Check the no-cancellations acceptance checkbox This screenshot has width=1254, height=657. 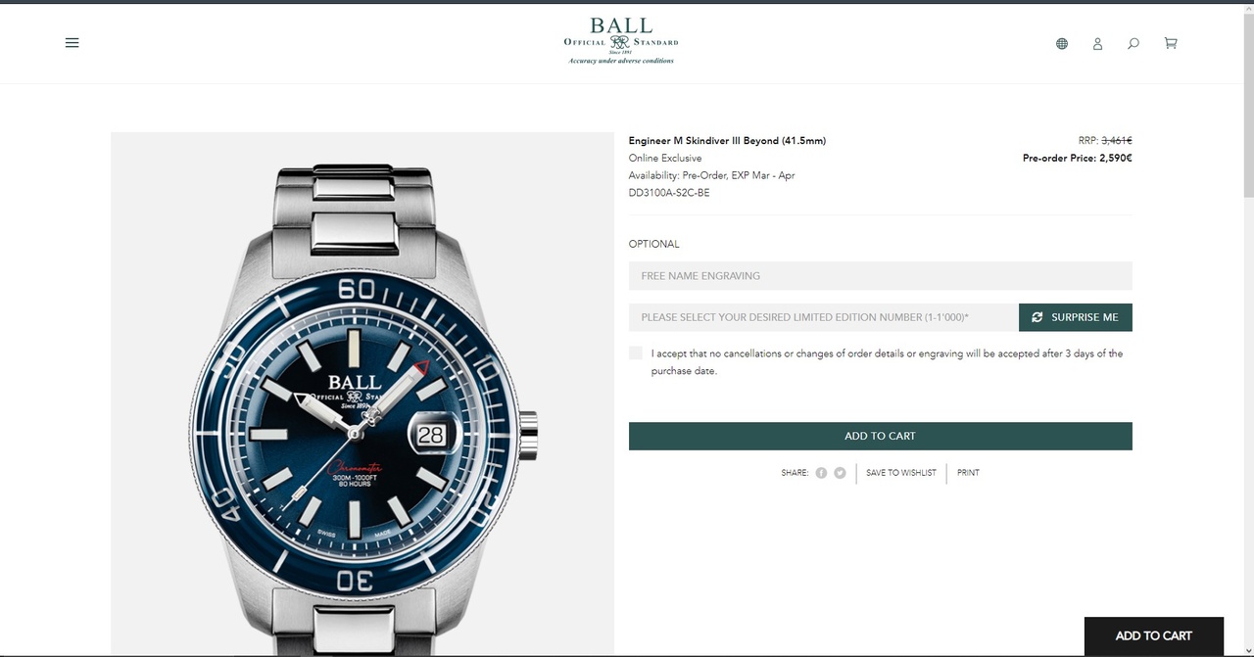point(636,352)
